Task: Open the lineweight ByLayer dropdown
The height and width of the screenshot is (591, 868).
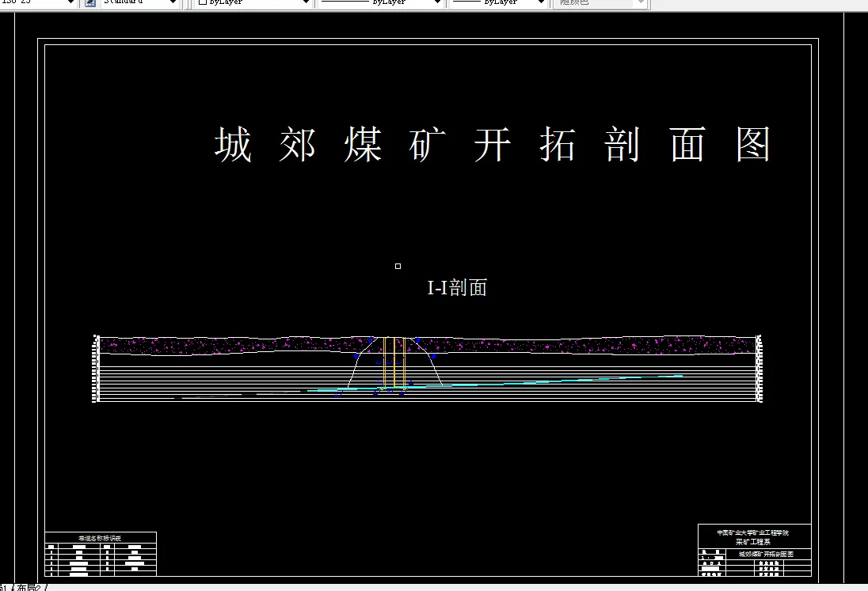Action: 542,2
